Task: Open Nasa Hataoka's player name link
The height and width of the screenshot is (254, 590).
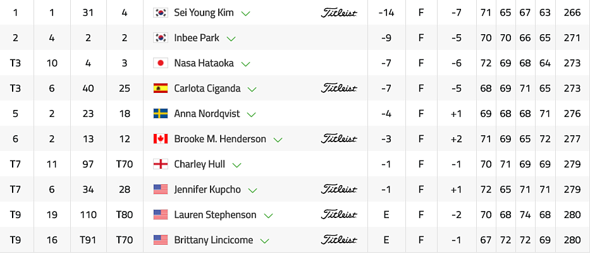Action: 205,63
